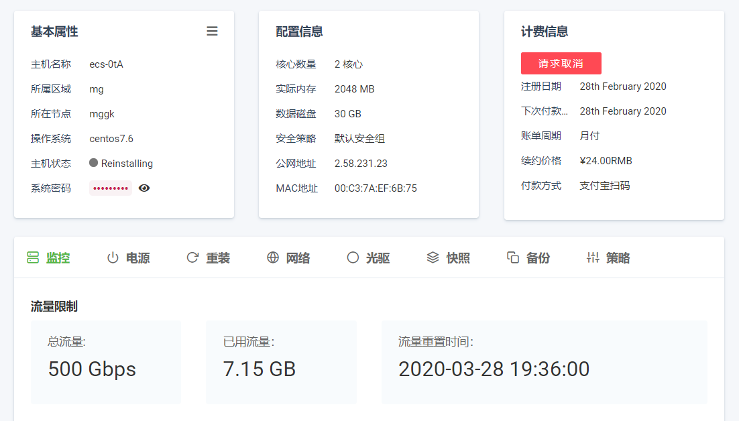
Task: Click the MAC address 00:C3:7A:EF:6B:75
Action: click(x=376, y=188)
